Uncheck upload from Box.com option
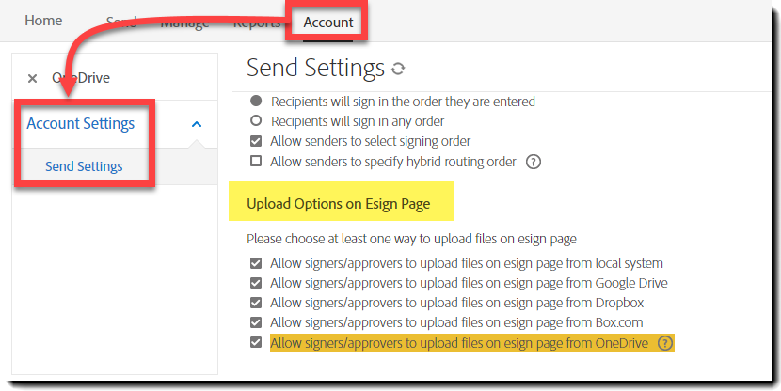 click(x=255, y=322)
